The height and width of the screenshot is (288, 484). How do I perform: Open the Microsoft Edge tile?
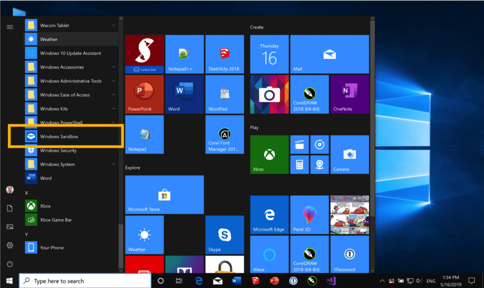click(269, 215)
